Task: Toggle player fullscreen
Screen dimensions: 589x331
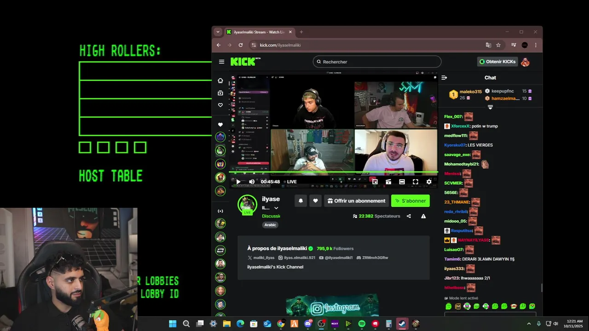Action: [415, 182]
